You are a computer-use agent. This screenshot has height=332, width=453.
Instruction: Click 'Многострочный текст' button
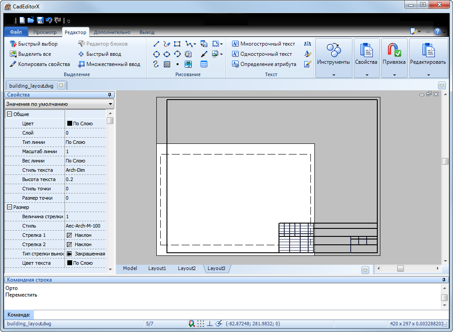(263, 44)
